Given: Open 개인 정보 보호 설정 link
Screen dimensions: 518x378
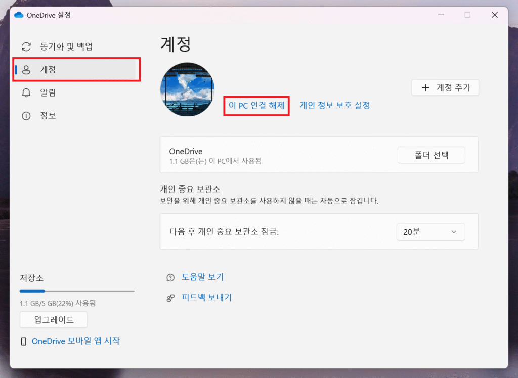Looking at the screenshot, I should [335, 105].
